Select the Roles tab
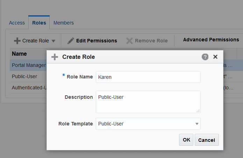 click(39, 23)
